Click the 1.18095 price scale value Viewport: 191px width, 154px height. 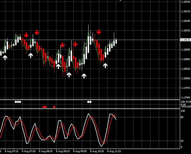coord(186,50)
